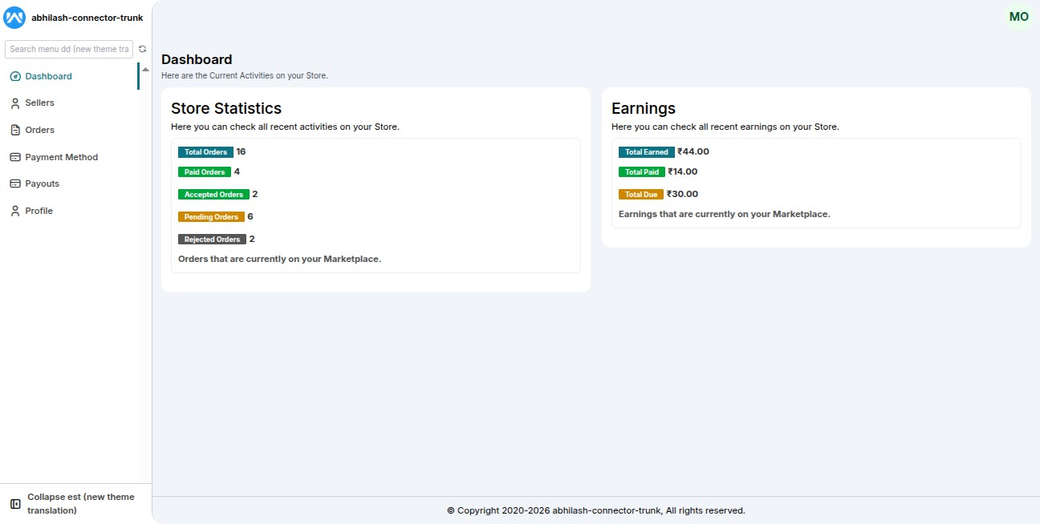The width and height of the screenshot is (1040, 524).
Task: Click 'Orders that are currently on your Marketplace.'
Action: click(x=279, y=259)
